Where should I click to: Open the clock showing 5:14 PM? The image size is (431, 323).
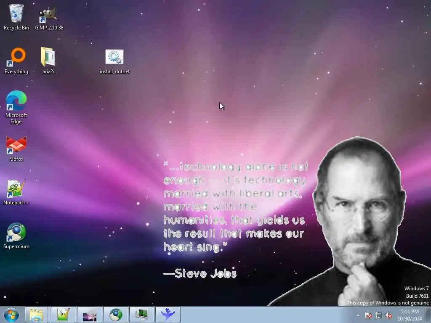tap(410, 315)
